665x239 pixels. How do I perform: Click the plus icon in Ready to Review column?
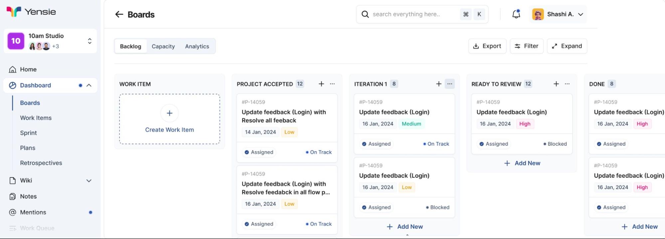click(556, 84)
